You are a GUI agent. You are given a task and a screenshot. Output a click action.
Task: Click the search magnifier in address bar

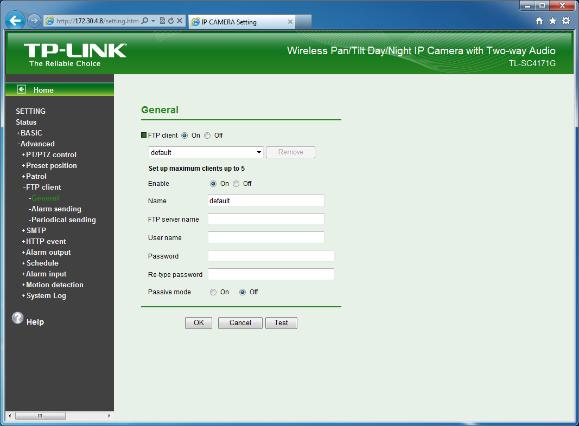(x=145, y=21)
